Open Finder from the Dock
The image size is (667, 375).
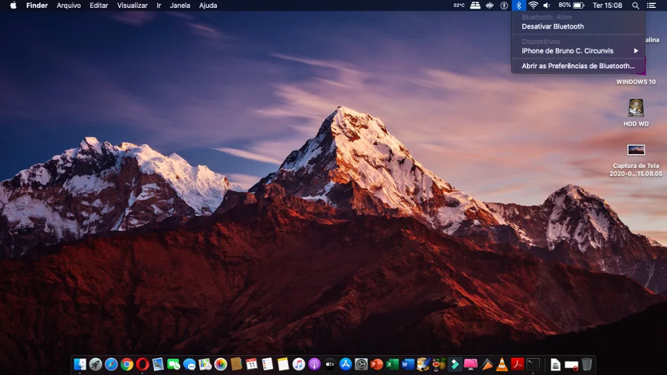click(x=80, y=364)
